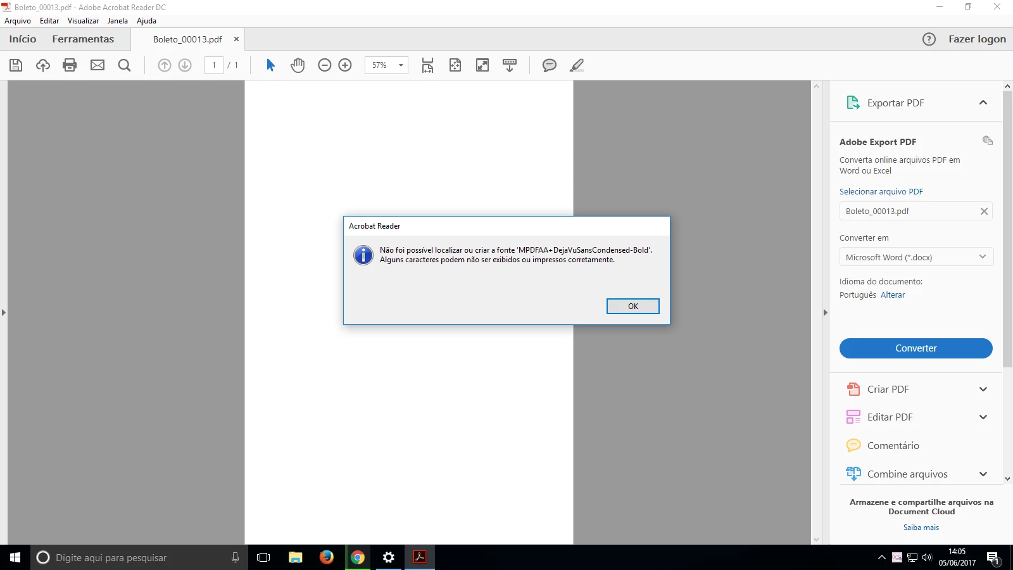Open the Arquivo menu
The width and height of the screenshot is (1013, 570).
[18, 21]
